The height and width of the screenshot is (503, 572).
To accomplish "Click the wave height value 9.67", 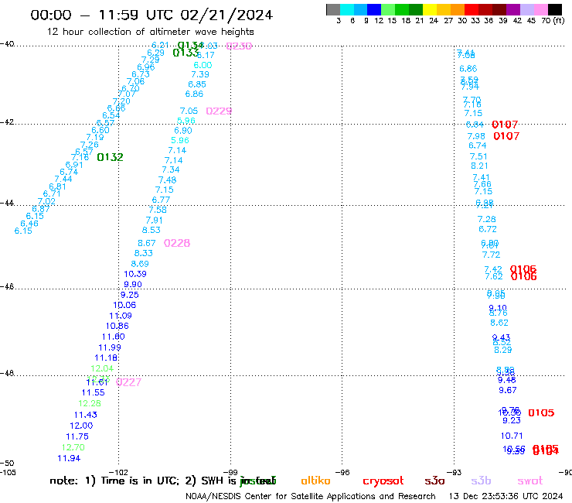I will click(x=508, y=391).
